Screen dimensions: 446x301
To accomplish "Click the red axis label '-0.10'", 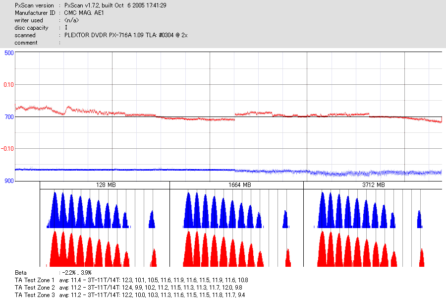I will coord(7,149).
